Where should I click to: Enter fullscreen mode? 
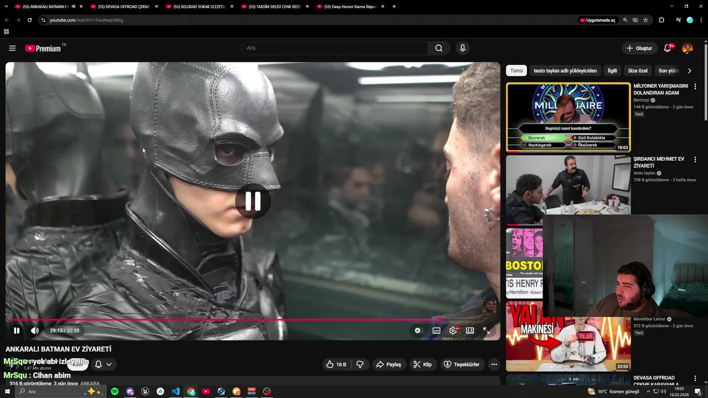point(486,331)
